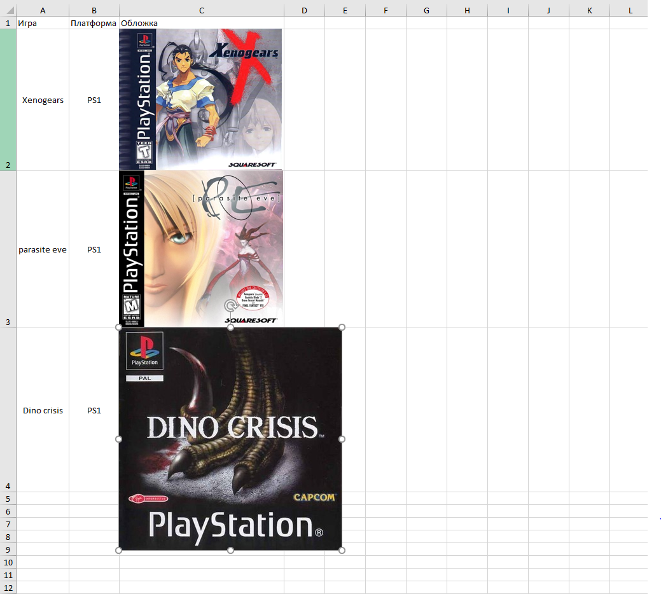Select the Parasite Eve cover image
661x594 pixels.
tap(201, 249)
